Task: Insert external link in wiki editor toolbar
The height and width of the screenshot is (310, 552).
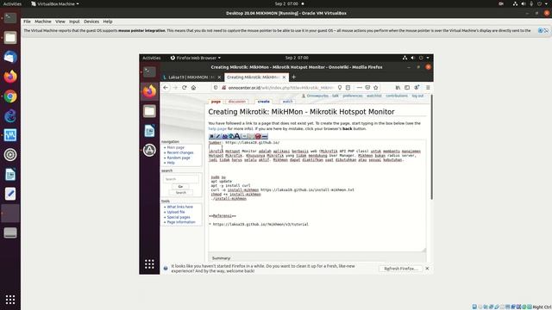Action: click(231, 136)
